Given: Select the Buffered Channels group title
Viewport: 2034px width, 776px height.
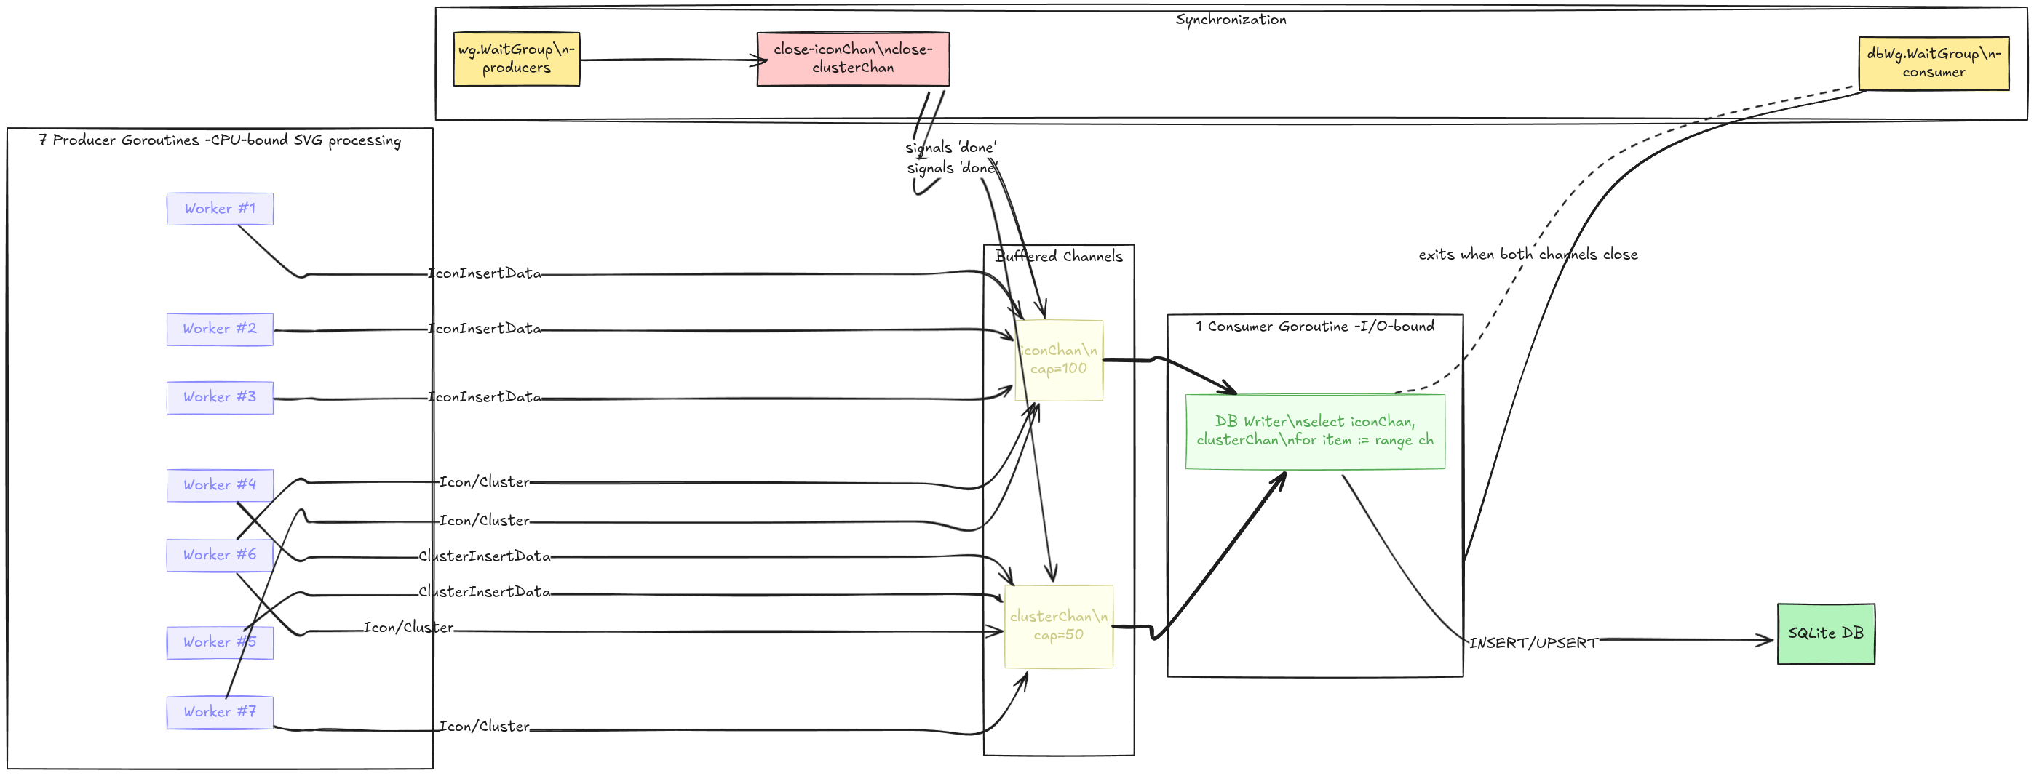Looking at the screenshot, I should [x=1058, y=257].
